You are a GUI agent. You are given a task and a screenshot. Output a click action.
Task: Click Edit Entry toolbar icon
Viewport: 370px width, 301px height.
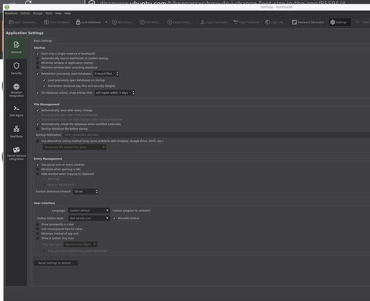142,22
